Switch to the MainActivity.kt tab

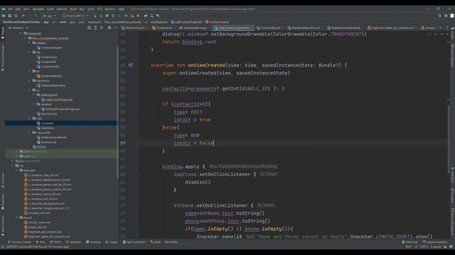point(133,28)
